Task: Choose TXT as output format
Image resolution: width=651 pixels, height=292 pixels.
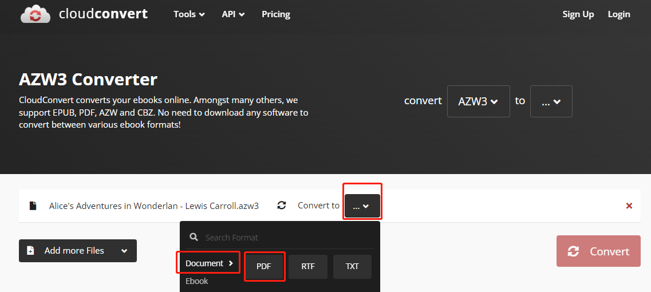Action: (352, 267)
